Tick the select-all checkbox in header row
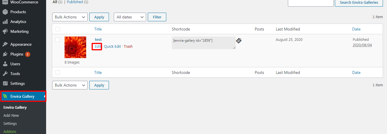The width and height of the screenshot is (387, 134). (x=58, y=29)
